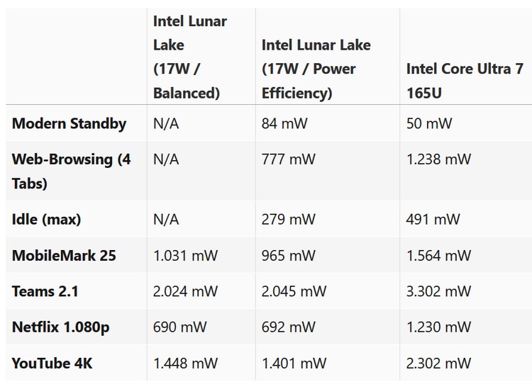Select the Idle (max) row label
The image size is (532, 384).
[x=47, y=220]
